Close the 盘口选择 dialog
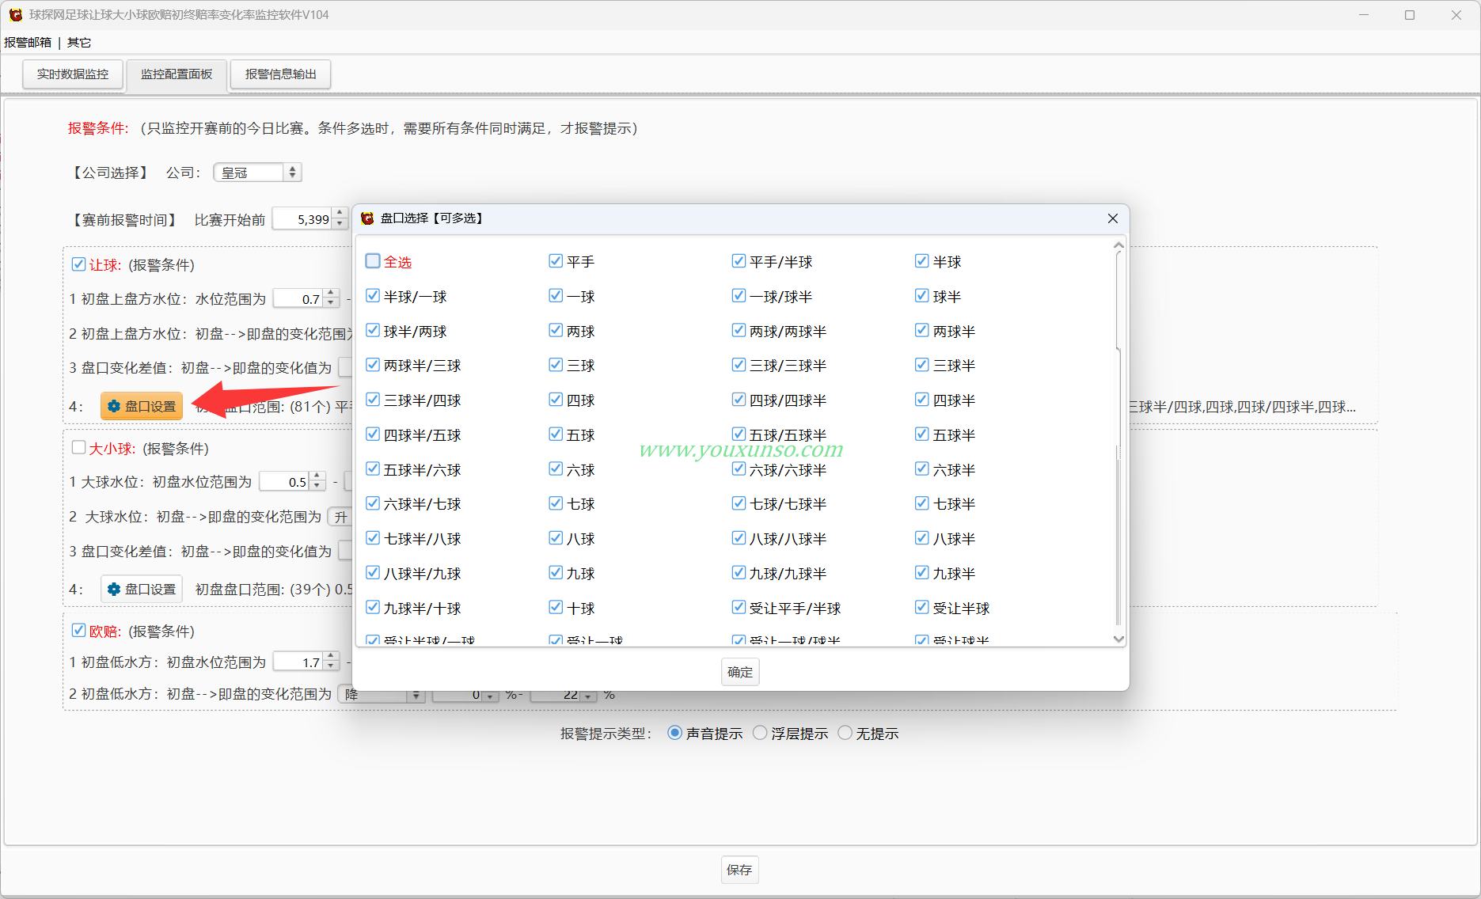Screen dimensions: 1481x899 pyautogui.click(x=1112, y=218)
